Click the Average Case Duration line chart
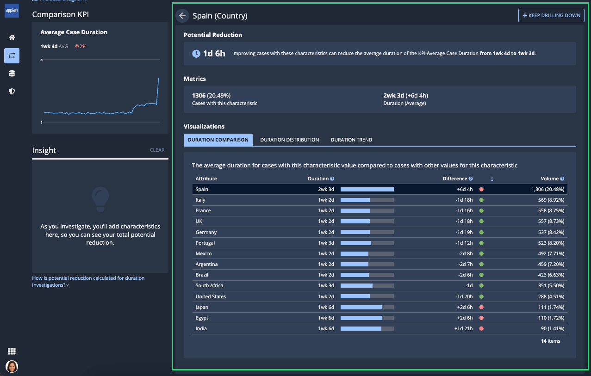The width and height of the screenshot is (591, 376). coord(101,92)
